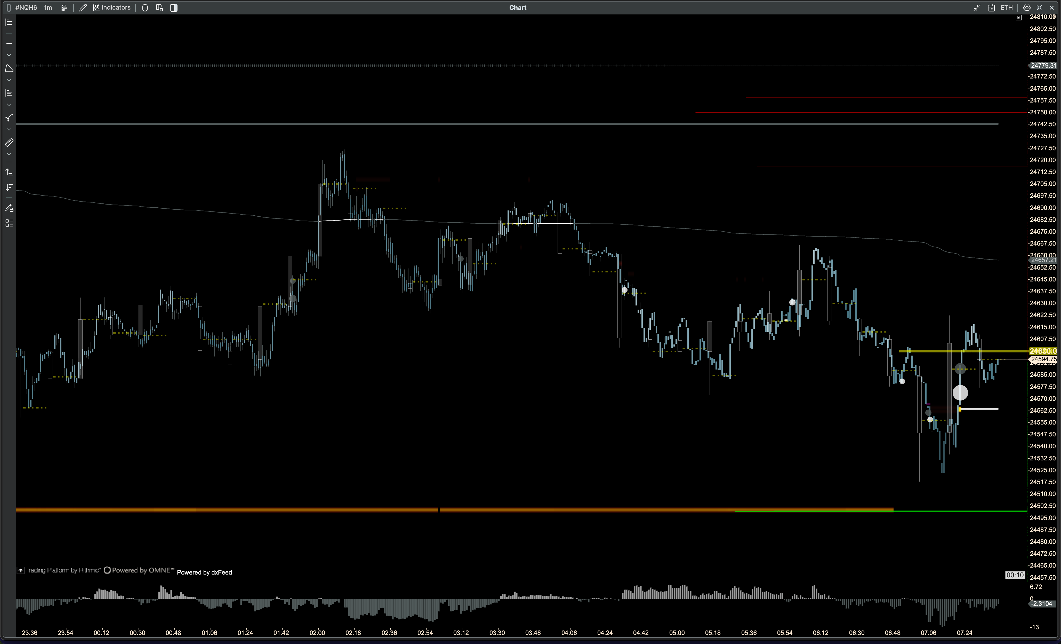The width and height of the screenshot is (1061, 644).
Task: Expand the line tool options chevron
Action: pyautogui.click(x=9, y=56)
